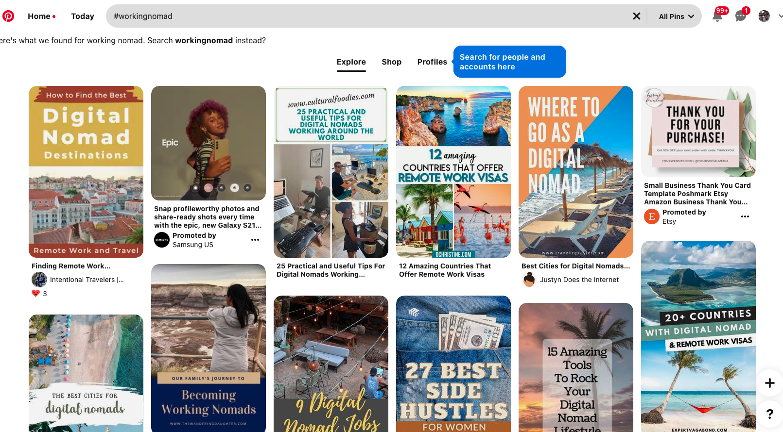Open the notifications bell icon
Image resolution: width=783 pixels, height=432 pixels.
(x=717, y=16)
